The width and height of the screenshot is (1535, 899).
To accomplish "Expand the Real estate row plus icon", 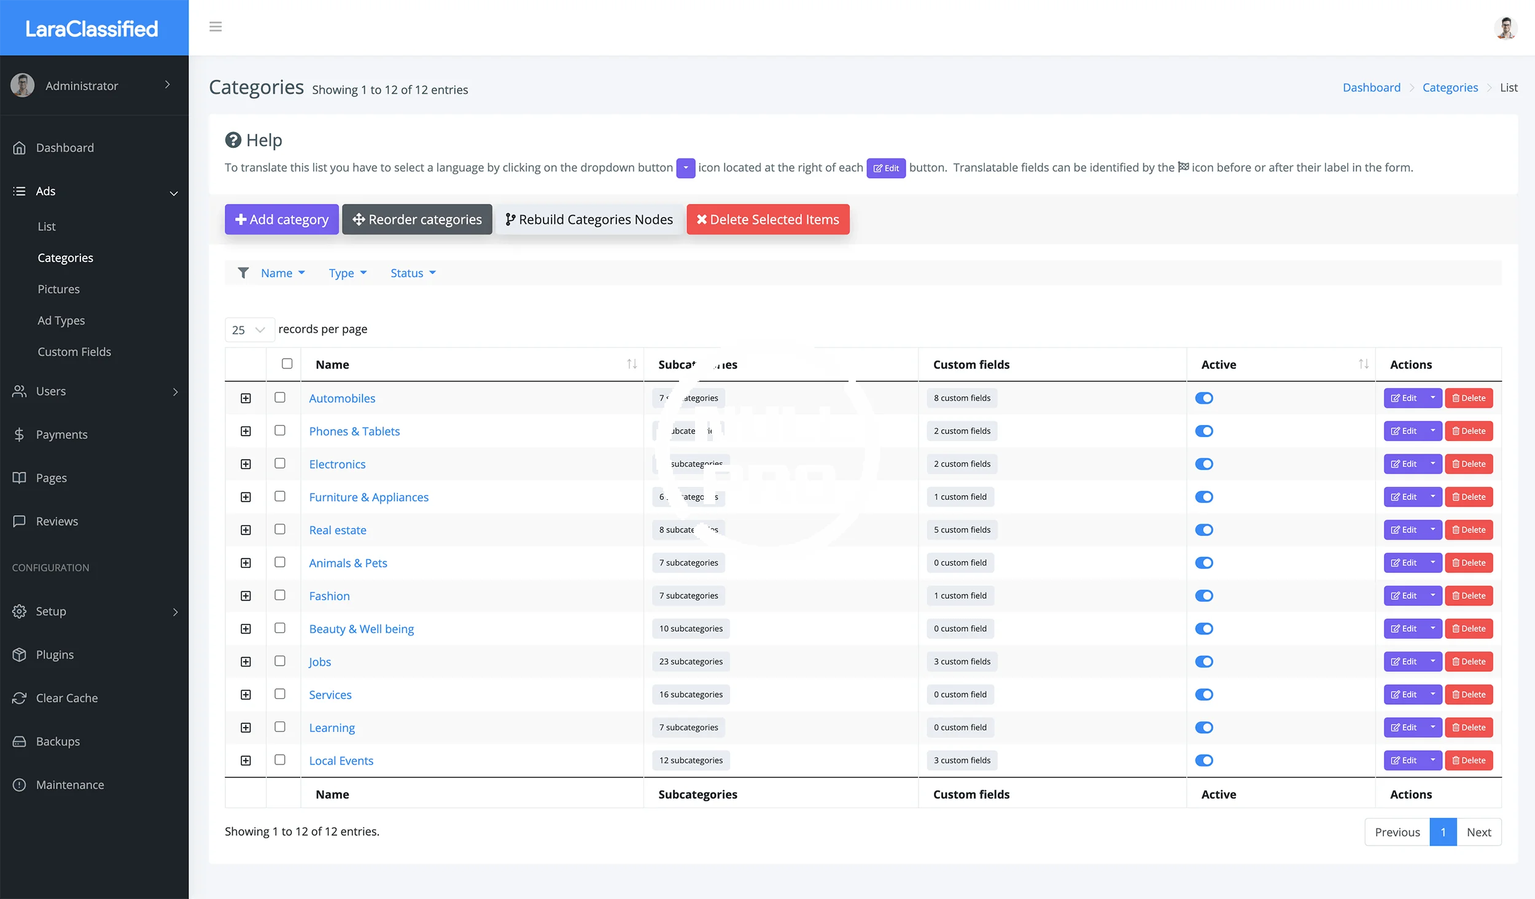I will [x=246, y=530].
